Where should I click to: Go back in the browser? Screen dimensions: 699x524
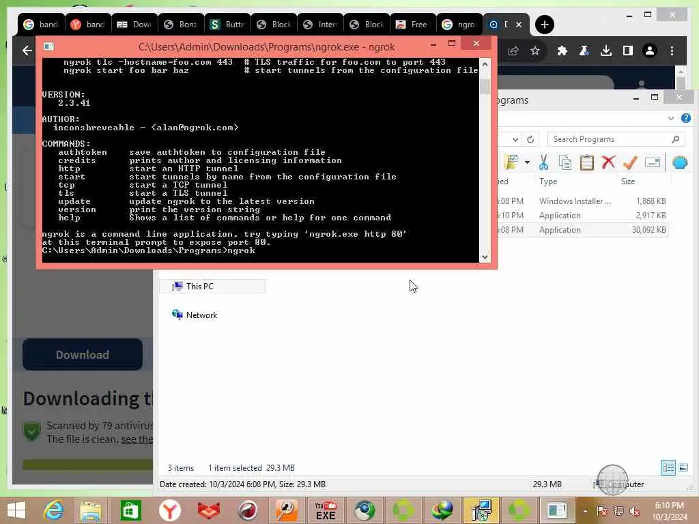[27, 50]
